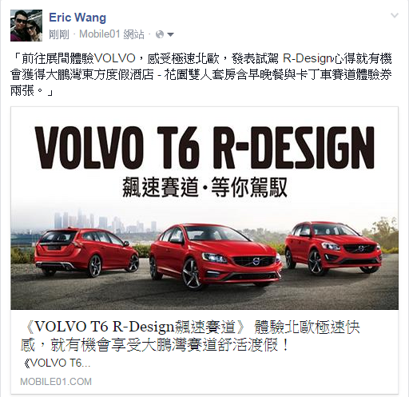Click the Volvo emblem on SUV grille

click(360, 249)
